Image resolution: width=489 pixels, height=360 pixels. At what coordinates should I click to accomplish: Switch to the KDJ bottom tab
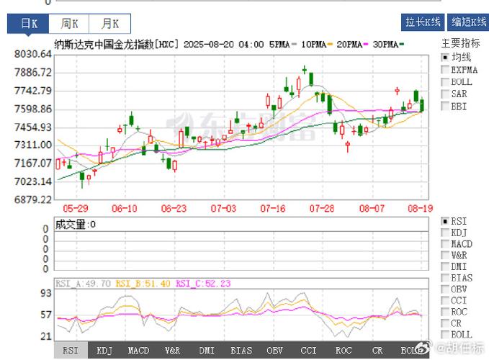point(104,351)
